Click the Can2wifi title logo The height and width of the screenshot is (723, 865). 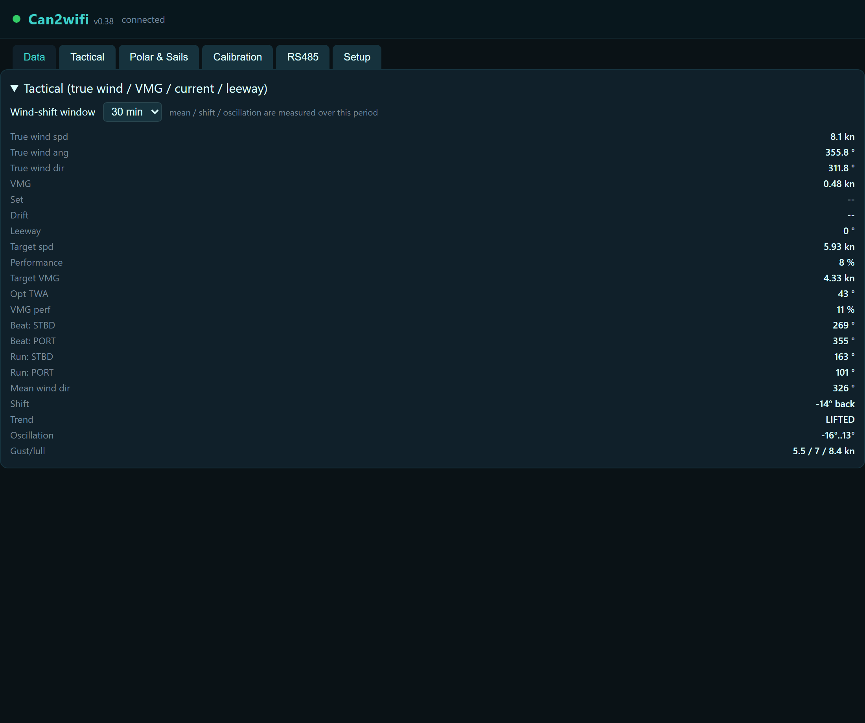tap(59, 19)
